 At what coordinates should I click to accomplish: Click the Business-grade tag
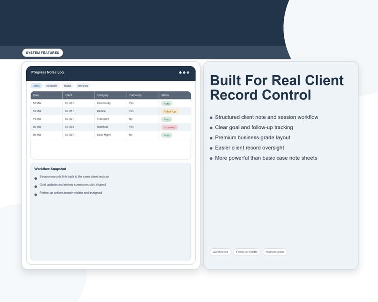tap(275, 252)
